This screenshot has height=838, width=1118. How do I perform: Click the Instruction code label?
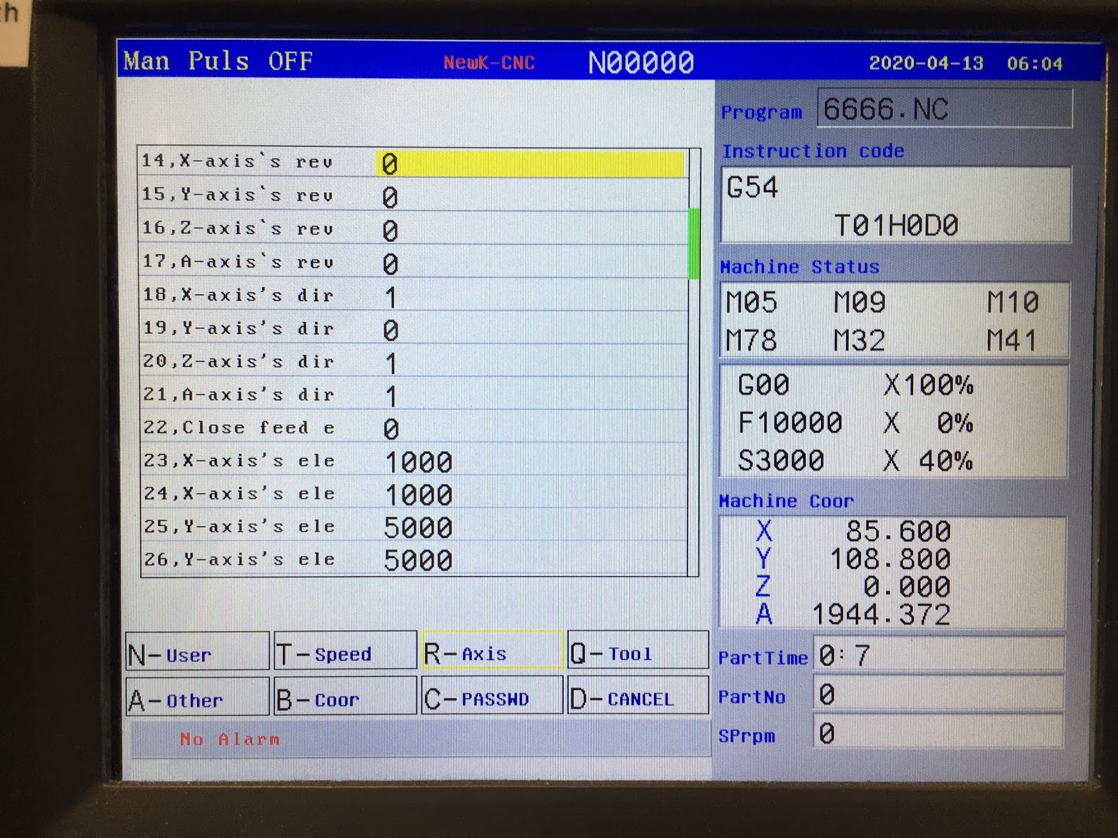click(x=813, y=151)
